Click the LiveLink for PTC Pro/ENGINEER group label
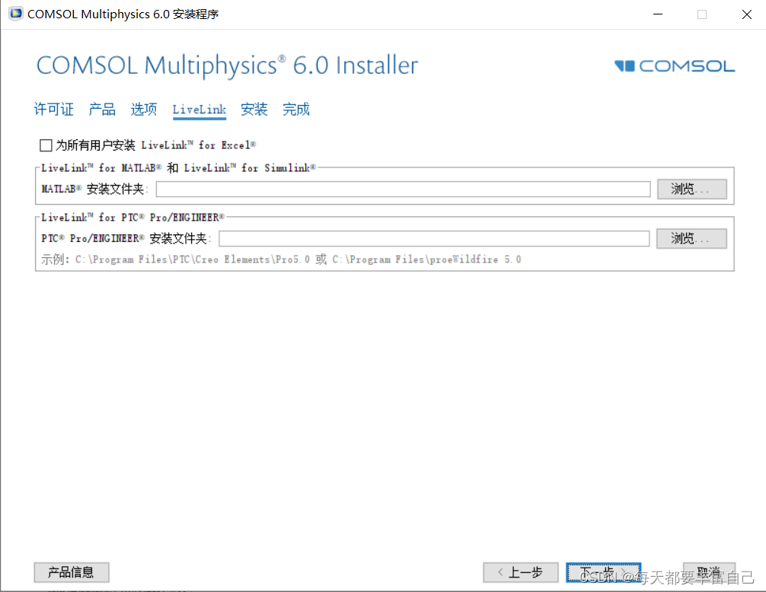The height and width of the screenshot is (592, 766). (132, 217)
